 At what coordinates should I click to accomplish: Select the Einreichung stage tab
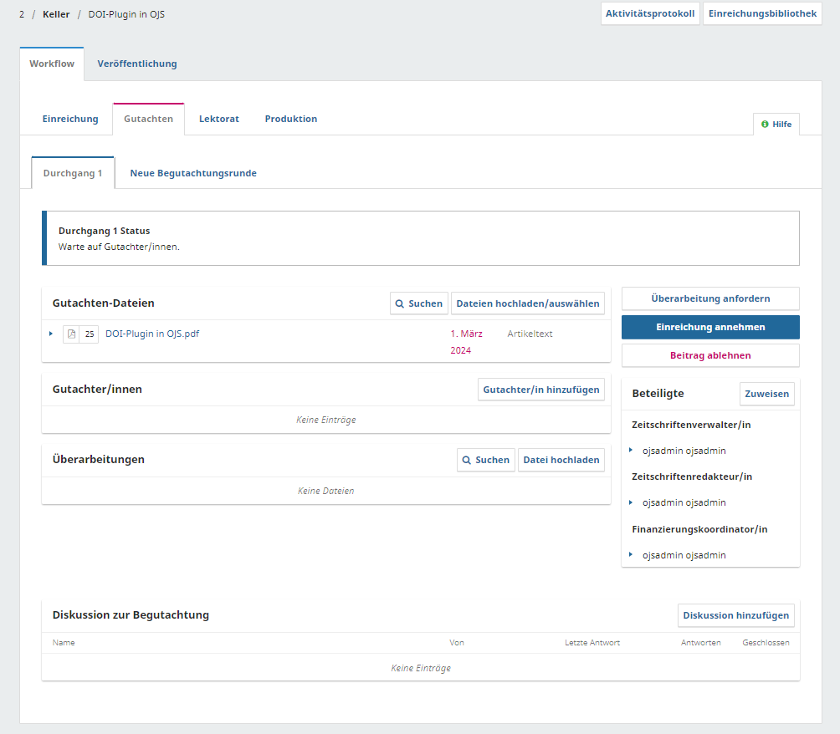pos(70,119)
